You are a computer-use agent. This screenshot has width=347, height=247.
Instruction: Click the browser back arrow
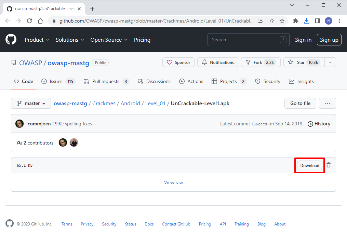8,21
